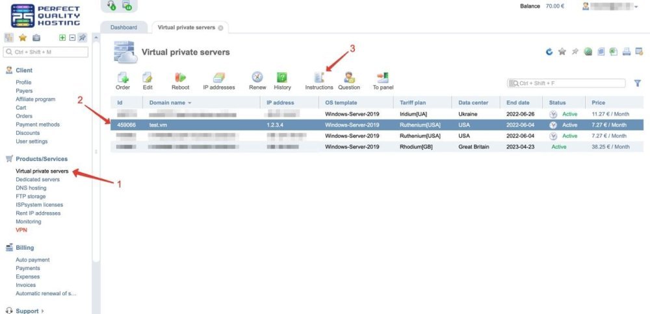
Task: Open FTP storage in the sidebar
Action: click(x=31, y=197)
